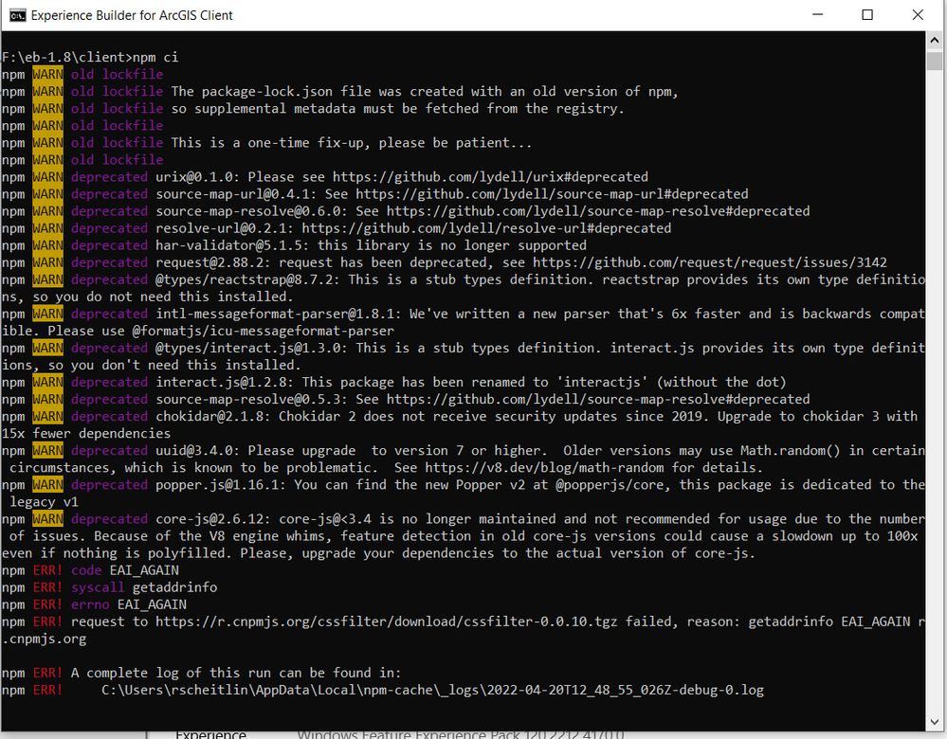Click '@formatjs/icu-messageformat-parser' text
The width and height of the screenshot is (947, 739).
tap(264, 331)
